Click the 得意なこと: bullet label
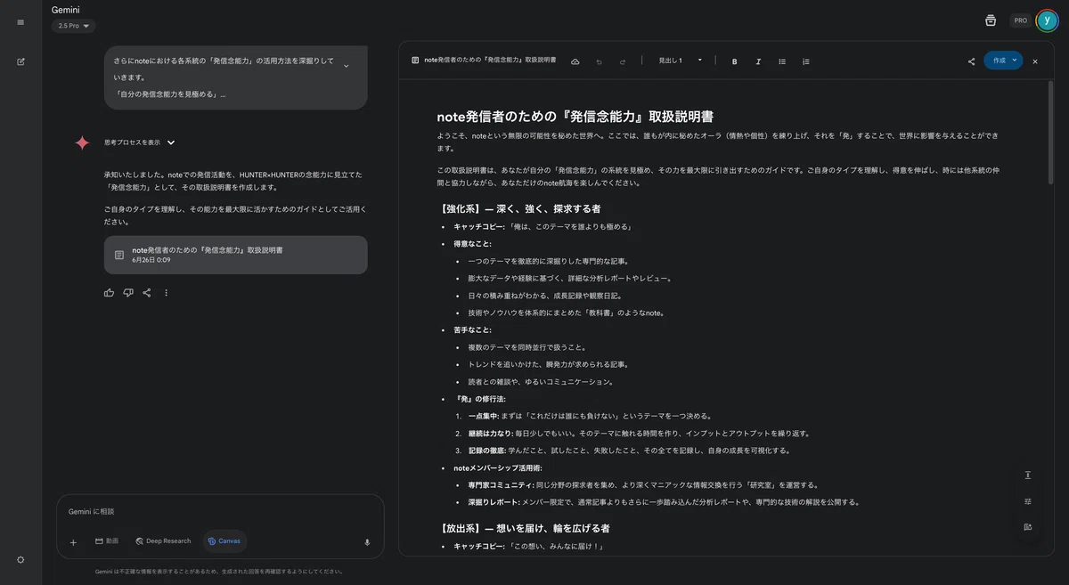This screenshot has width=1069, height=585. (472, 244)
